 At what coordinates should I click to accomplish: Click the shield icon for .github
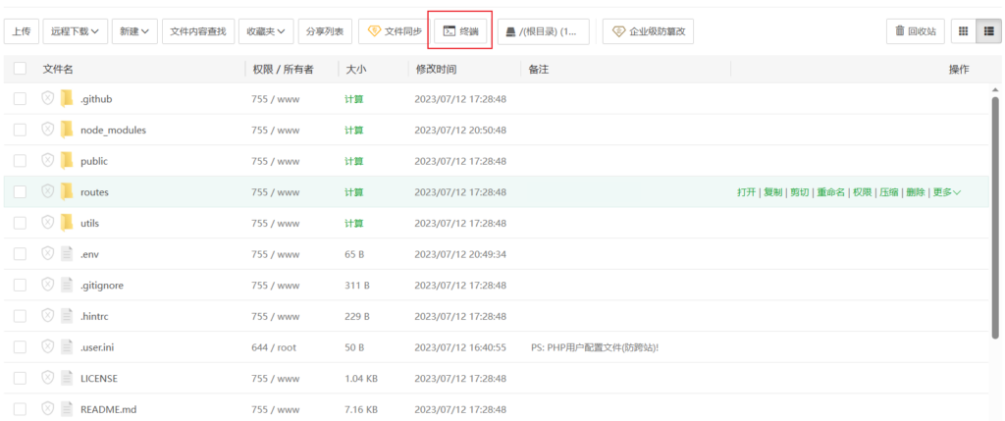point(47,98)
